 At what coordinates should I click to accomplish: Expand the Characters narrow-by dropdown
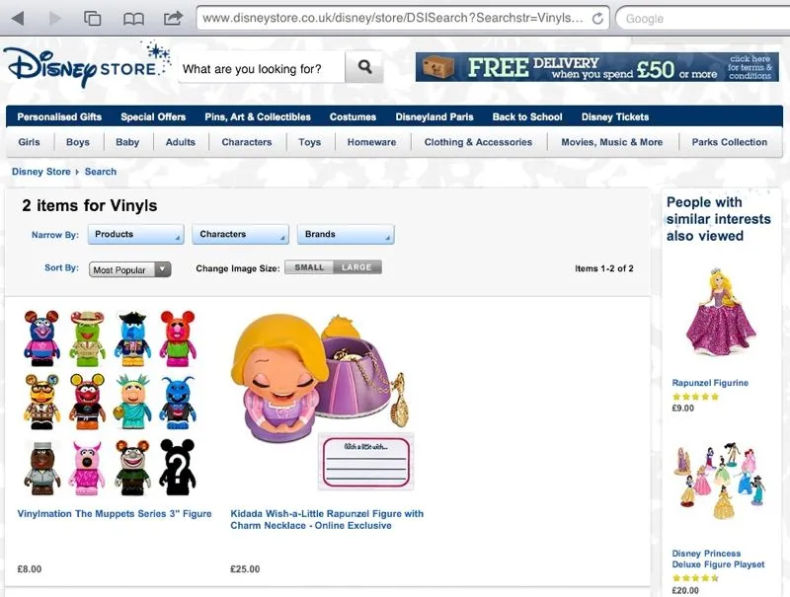pyautogui.click(x=240, y=235)
